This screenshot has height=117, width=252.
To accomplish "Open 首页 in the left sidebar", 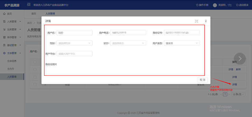I will [9, 14].
